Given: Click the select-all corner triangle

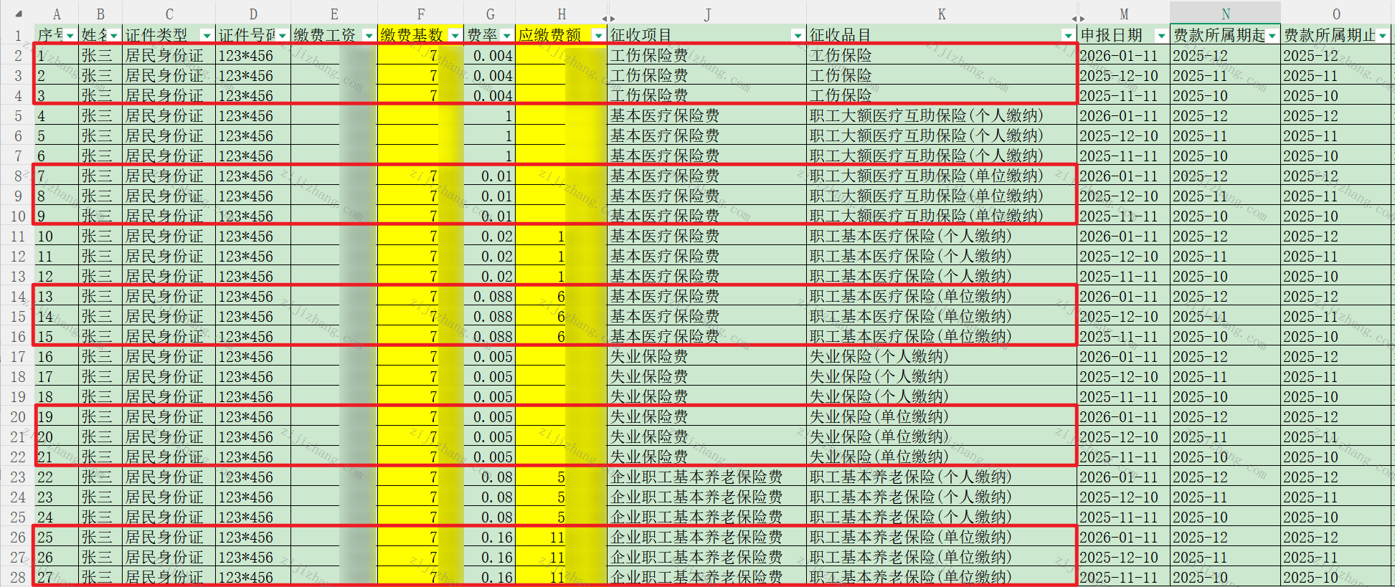Looking at the screenshot, I should pyautogui.click(x=18, y=14).
